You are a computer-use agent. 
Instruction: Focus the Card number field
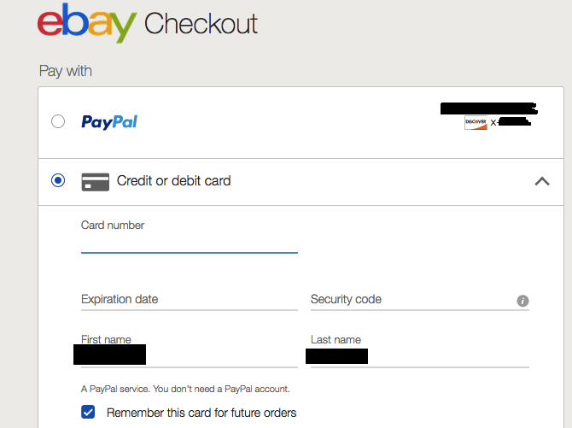(x=189, y=243)
